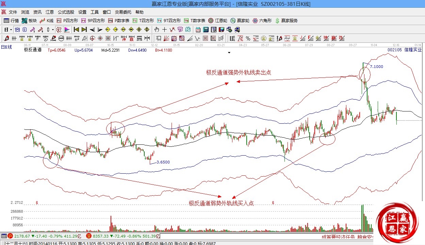Open the candlestick style dropdown arrow
Screen dimensions: 425x245
[53, 30]
